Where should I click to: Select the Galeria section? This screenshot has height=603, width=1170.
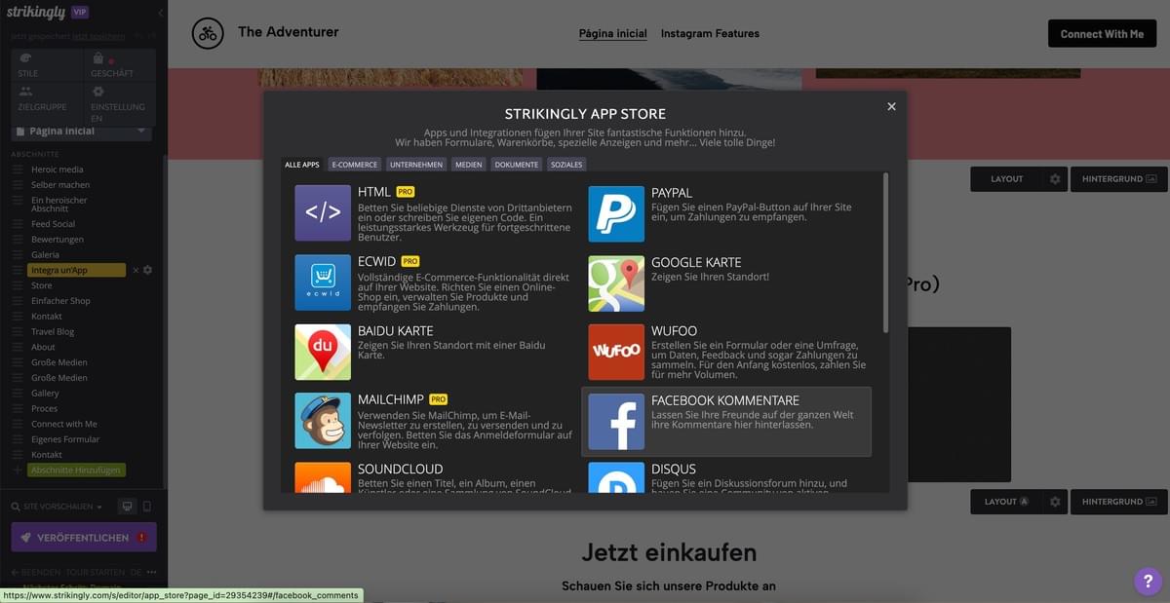pyautogui.click(x=45, y=255)
